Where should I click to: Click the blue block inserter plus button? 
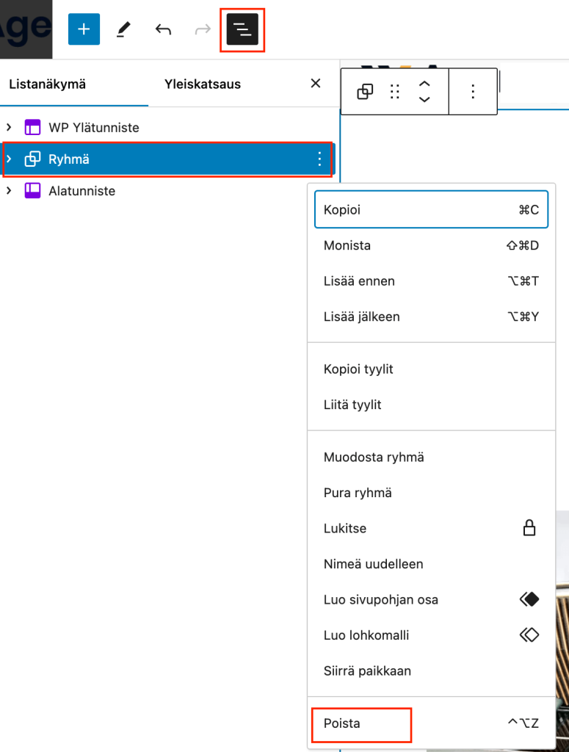click(84, 29)
